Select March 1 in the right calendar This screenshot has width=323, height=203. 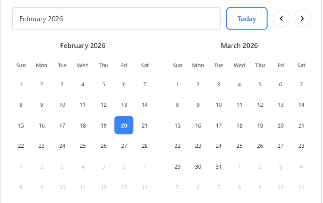tap(177, 84)
